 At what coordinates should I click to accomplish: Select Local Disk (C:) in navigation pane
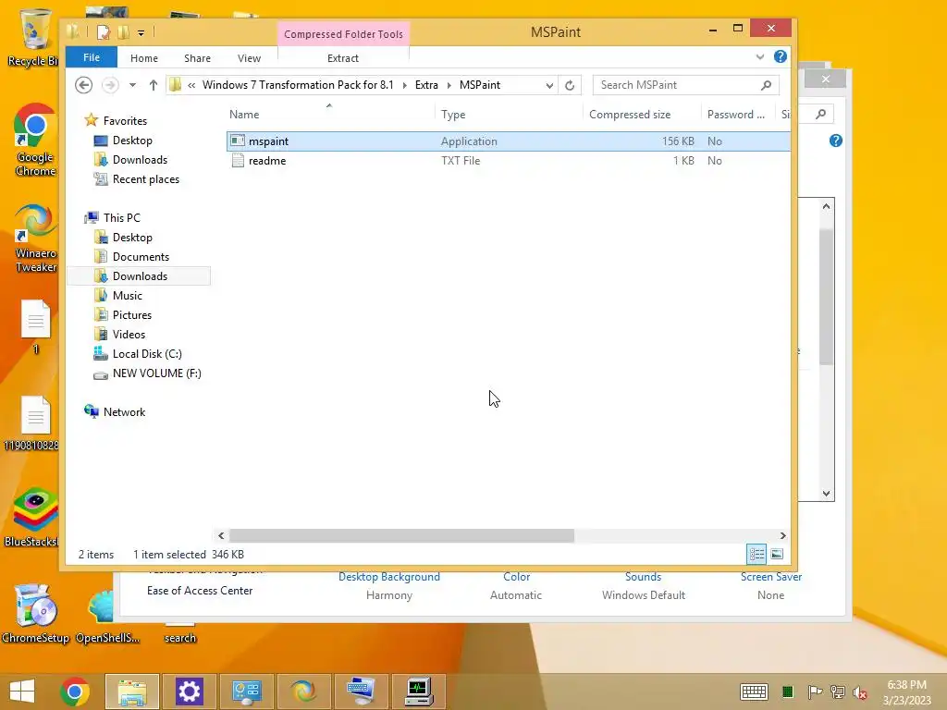pos(147,354)
